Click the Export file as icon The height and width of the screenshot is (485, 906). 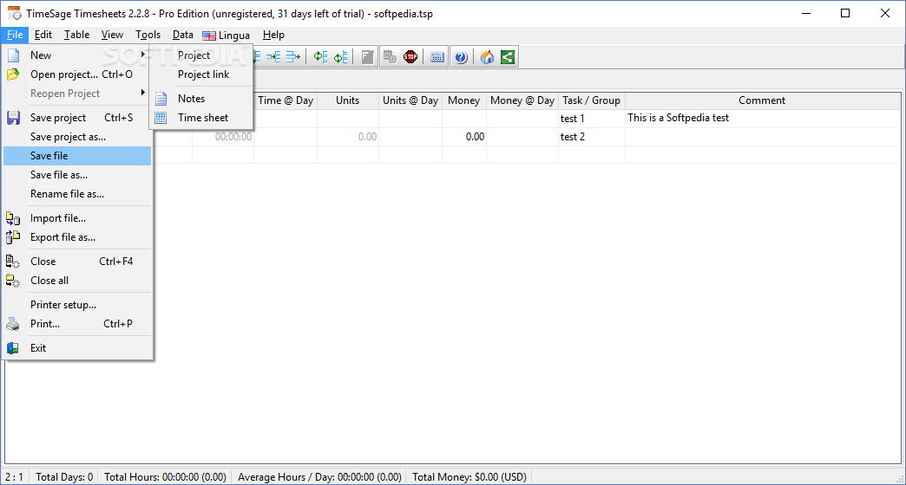[x=13, y=237]
